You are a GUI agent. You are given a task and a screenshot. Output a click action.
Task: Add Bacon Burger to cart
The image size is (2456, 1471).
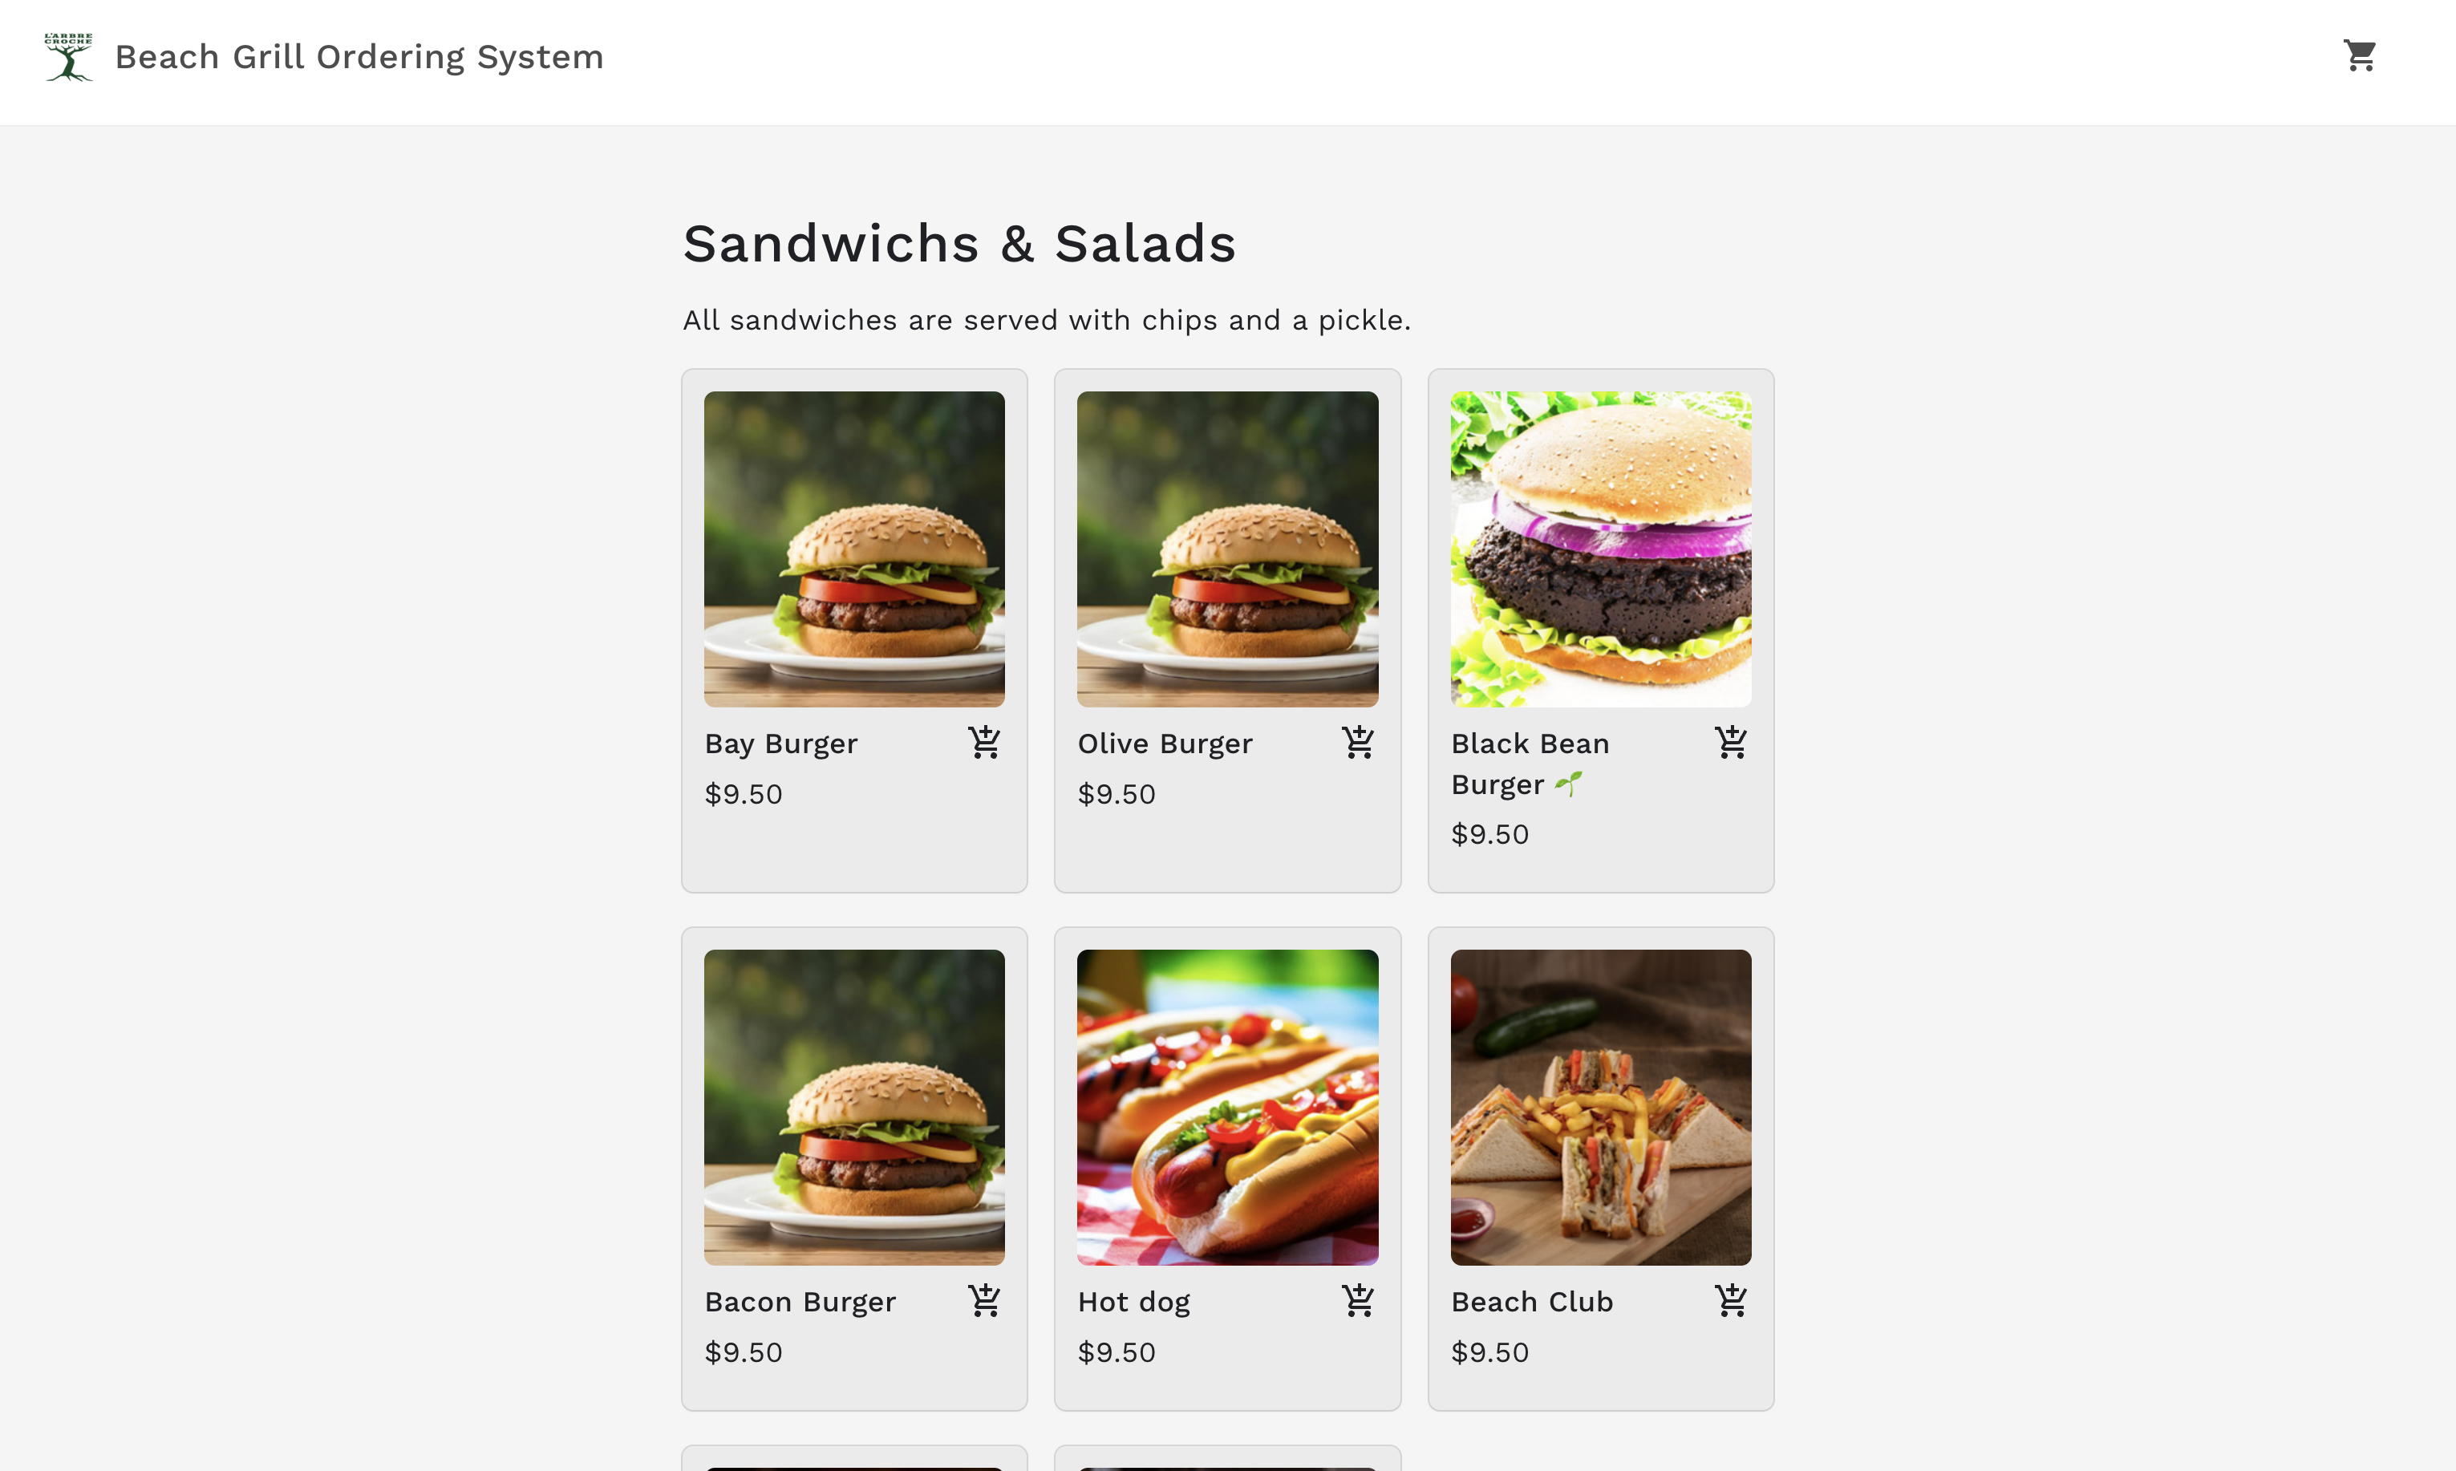click(x=984, y=1300)
